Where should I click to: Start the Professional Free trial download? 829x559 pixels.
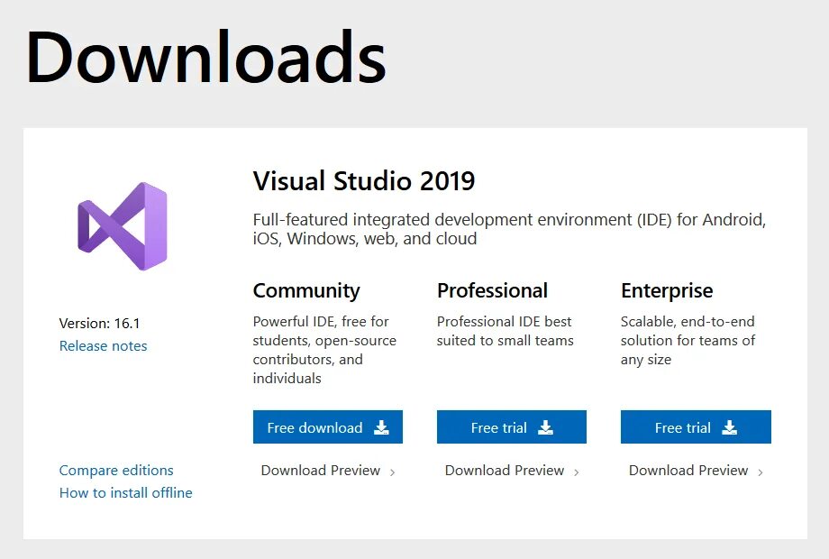click(x=512, y=426)
